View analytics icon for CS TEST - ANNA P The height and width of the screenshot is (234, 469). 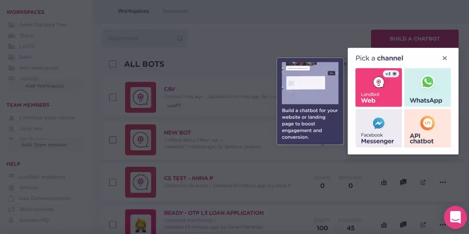(384, 182)
